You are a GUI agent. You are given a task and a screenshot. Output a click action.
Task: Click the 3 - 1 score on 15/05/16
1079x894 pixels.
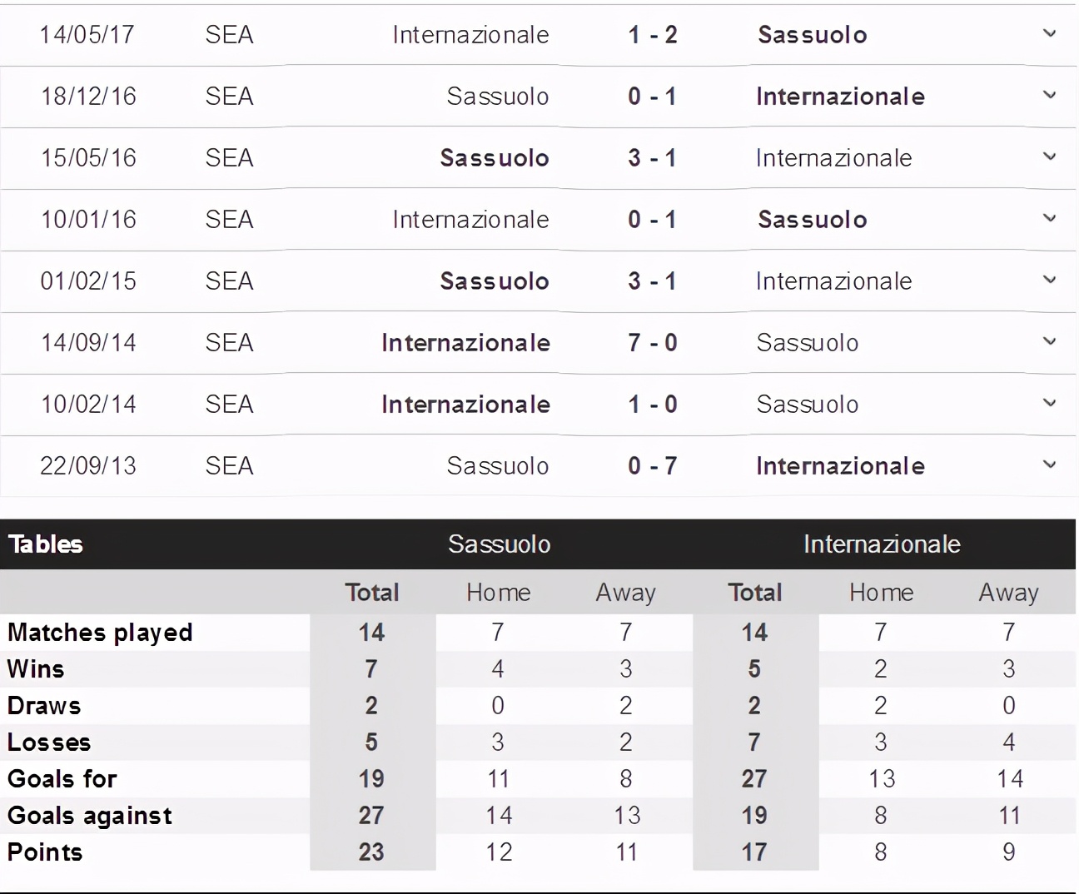pos(652,158)
